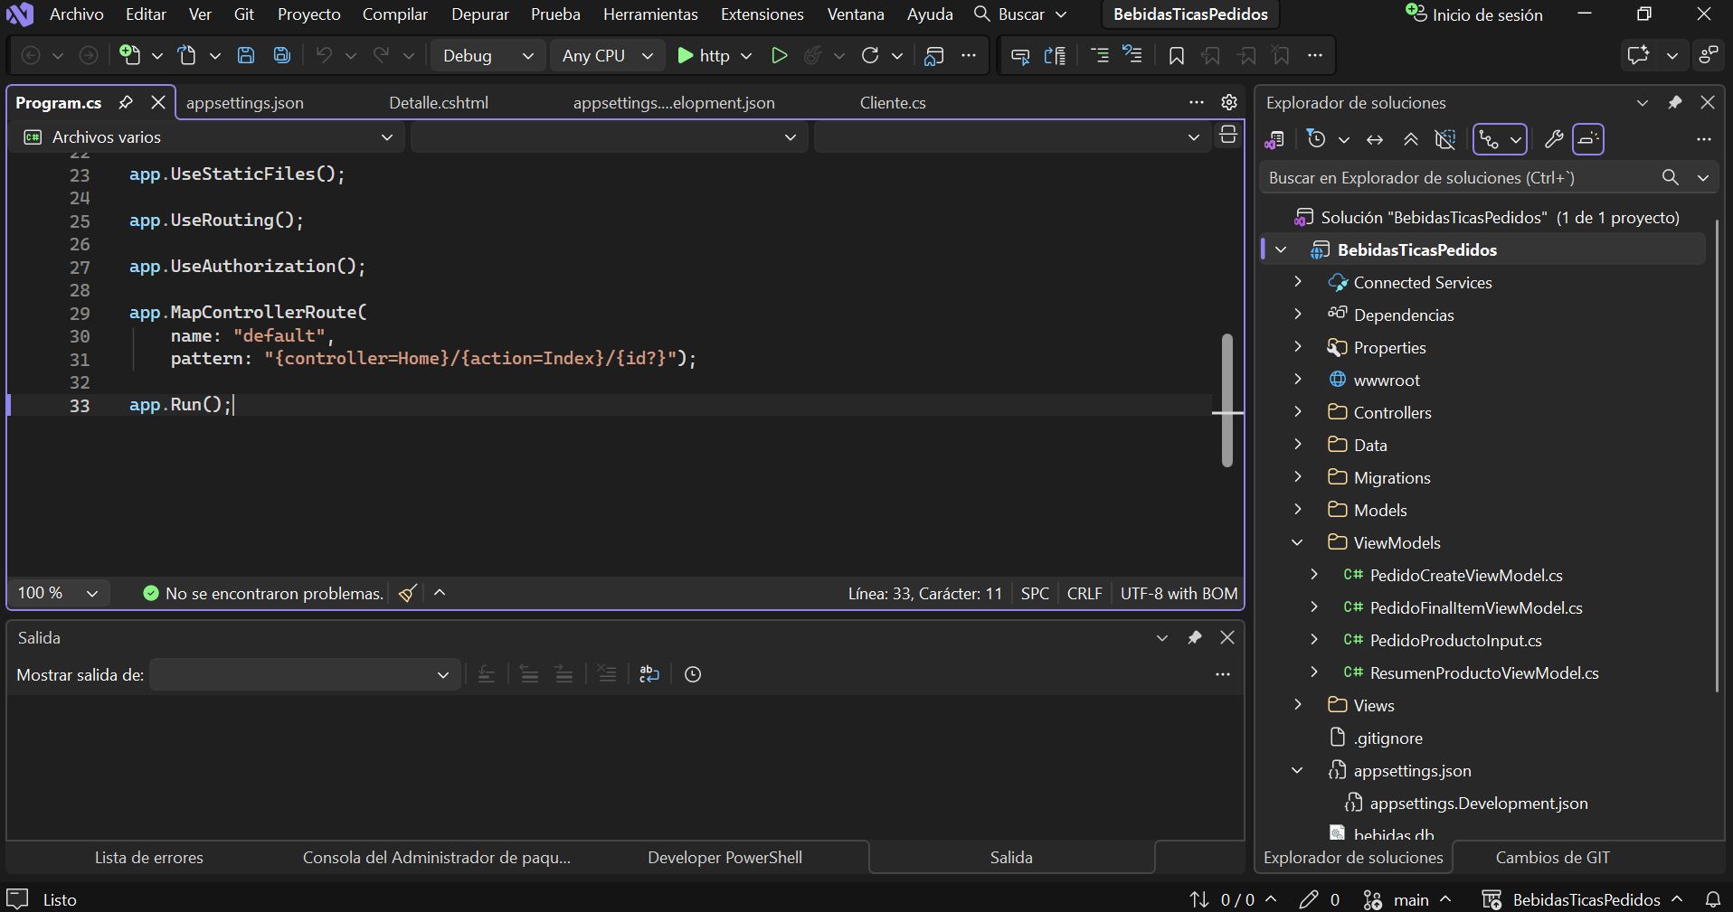Click the Solution Explorer search magnifier icon
This screenshot has width=1733, height=912.
pos(1671,178)
